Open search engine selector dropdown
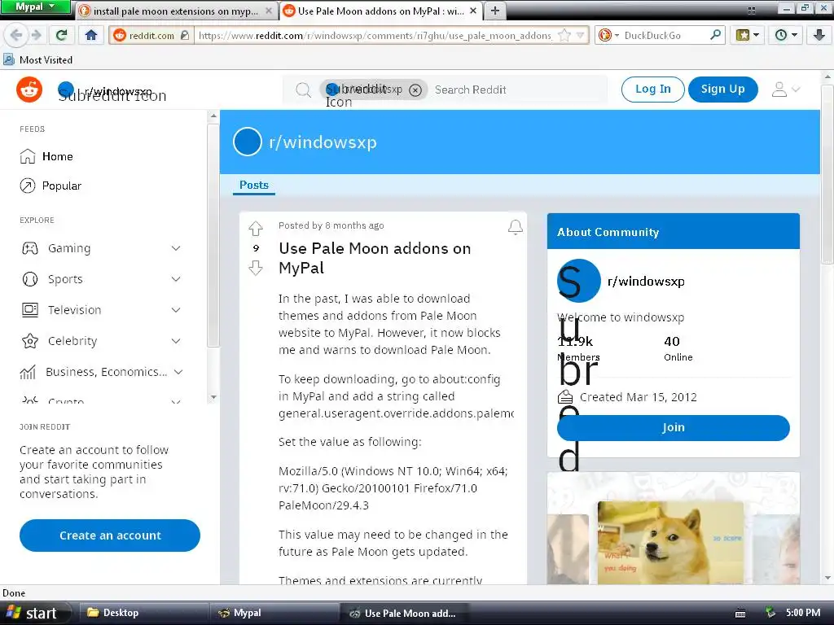Image resolution: width=834 pixels, height=625 pixels. click(608, 36)
